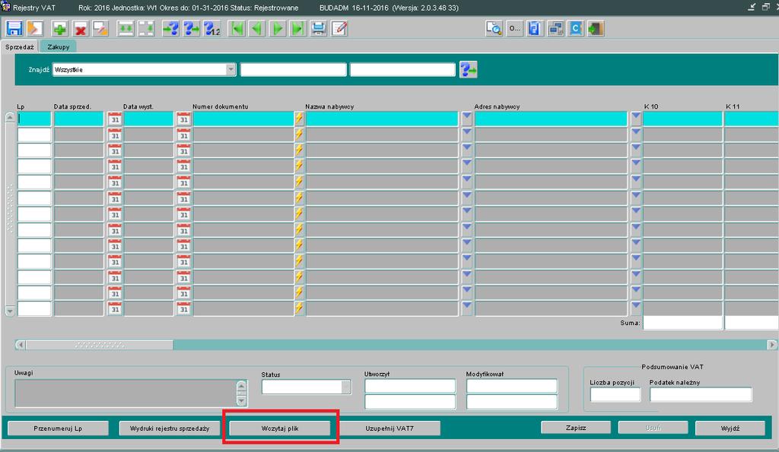The width and height of the screenshot is (779, 452).
Task: Open Wydruki rejestru sprzedaży
Action: coord(170,428)
